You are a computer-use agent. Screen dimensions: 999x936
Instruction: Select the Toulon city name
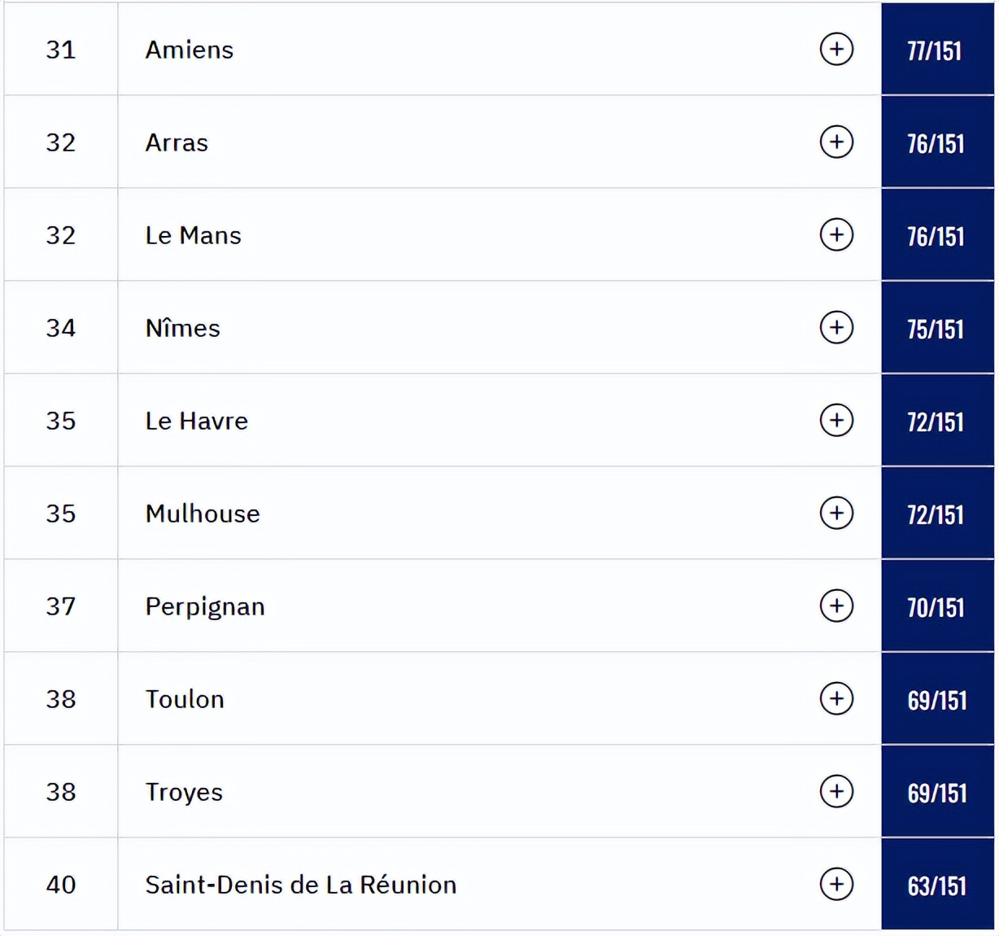pos(185,699)
